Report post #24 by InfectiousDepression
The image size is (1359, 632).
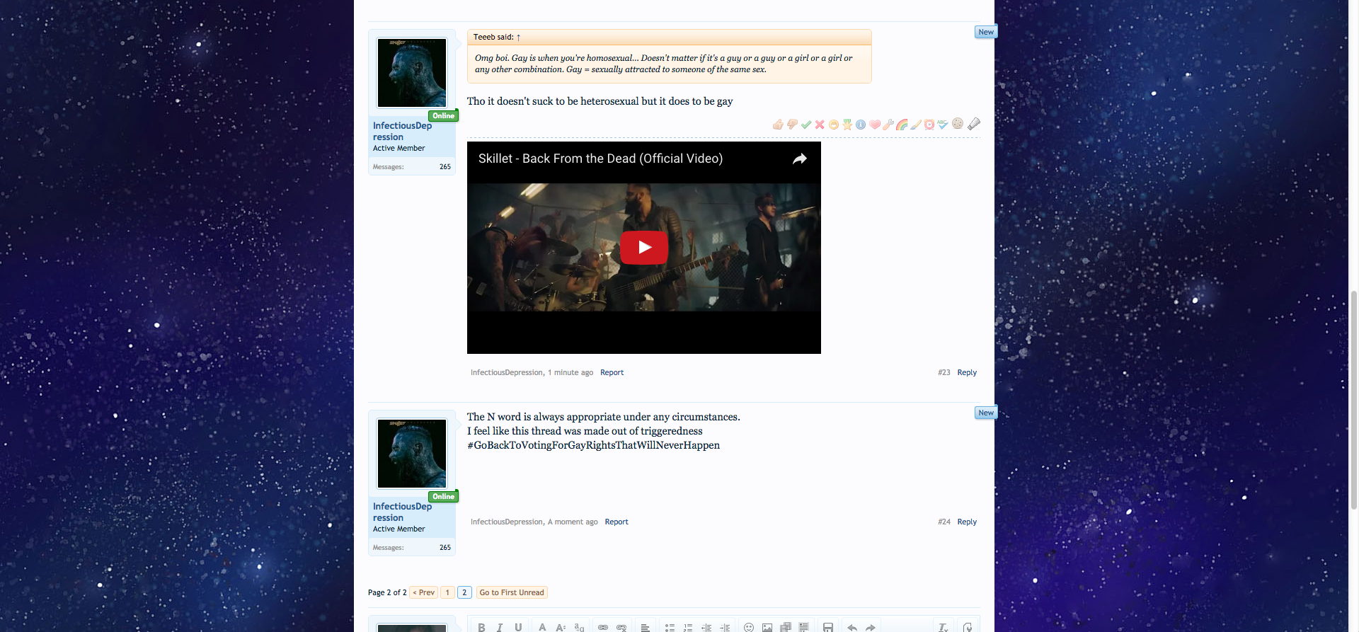[x=616, y=522]
